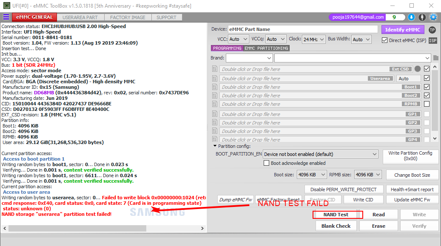Select the PROGRAMMING sub-tab
Image resolution: width=441 pixels, height=246 pixels.
coord(227,48)
